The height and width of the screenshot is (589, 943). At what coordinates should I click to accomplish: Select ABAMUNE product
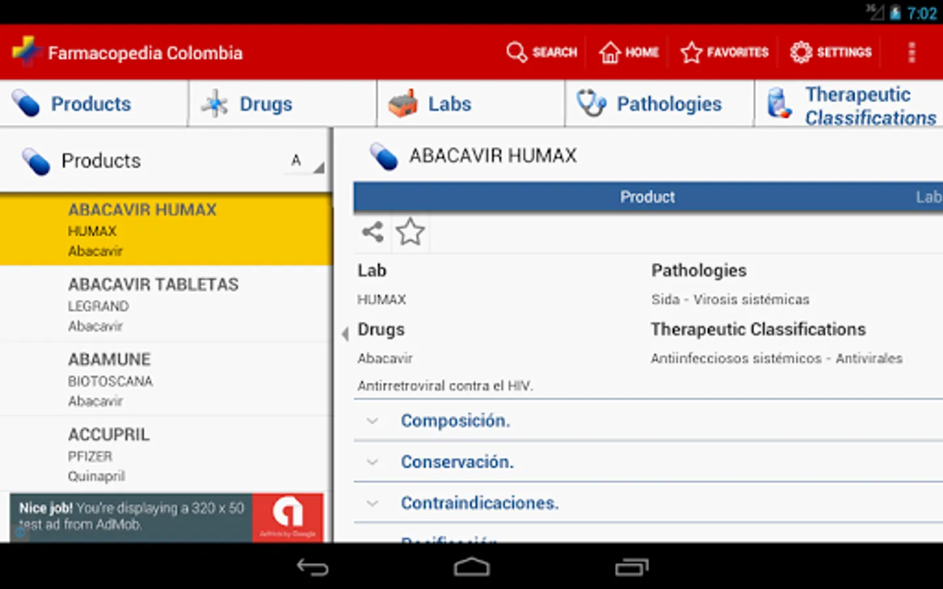click(166, 380)
